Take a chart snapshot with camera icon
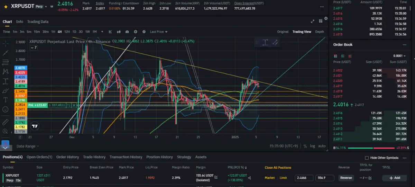Viewport: 415px width, 187px height. point(127,32)
